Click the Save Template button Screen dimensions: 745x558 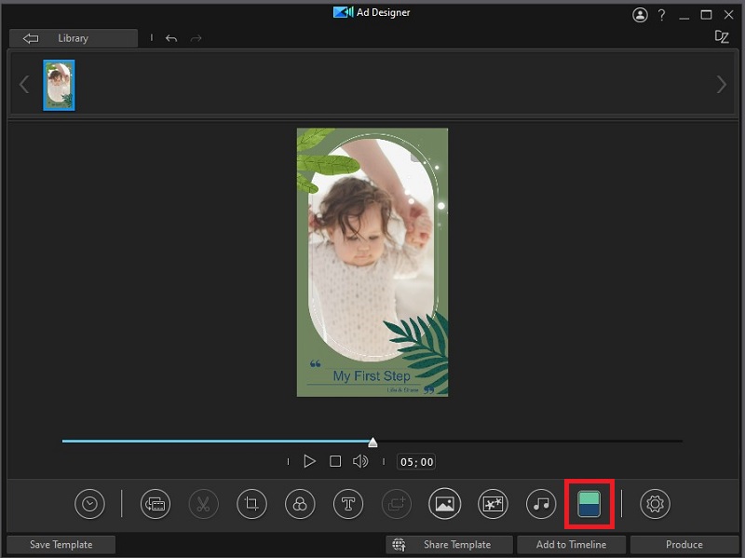[x=61, y=544]
